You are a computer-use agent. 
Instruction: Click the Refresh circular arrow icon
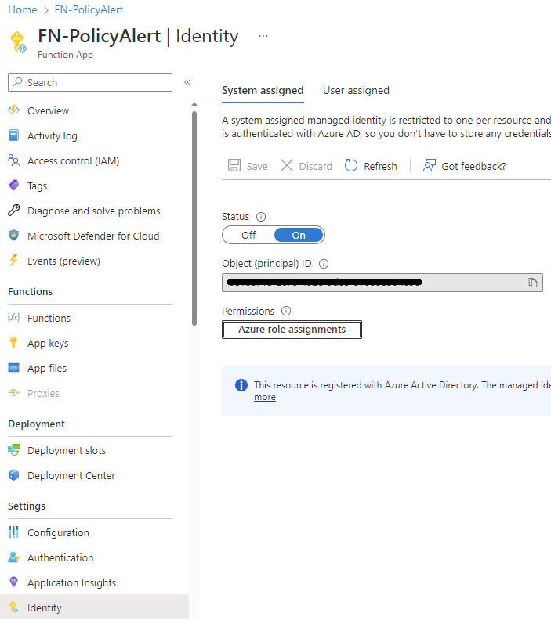[350, 165]
